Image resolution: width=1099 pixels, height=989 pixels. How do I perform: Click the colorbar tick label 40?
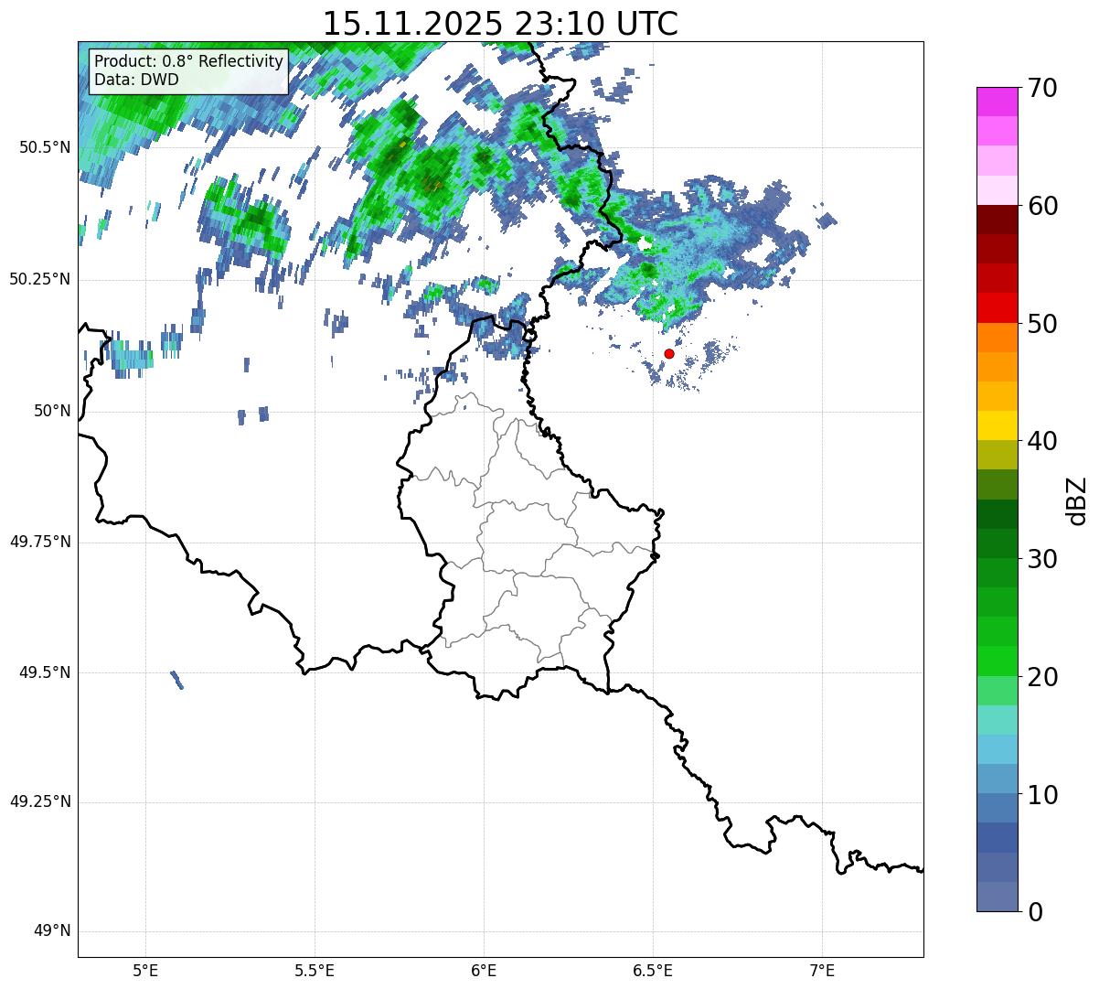pyautogui.click(x=1043, y=441)
